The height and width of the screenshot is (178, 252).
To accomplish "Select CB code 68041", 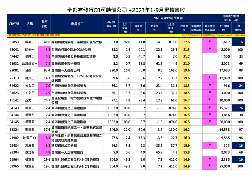I will pos(14,50).
